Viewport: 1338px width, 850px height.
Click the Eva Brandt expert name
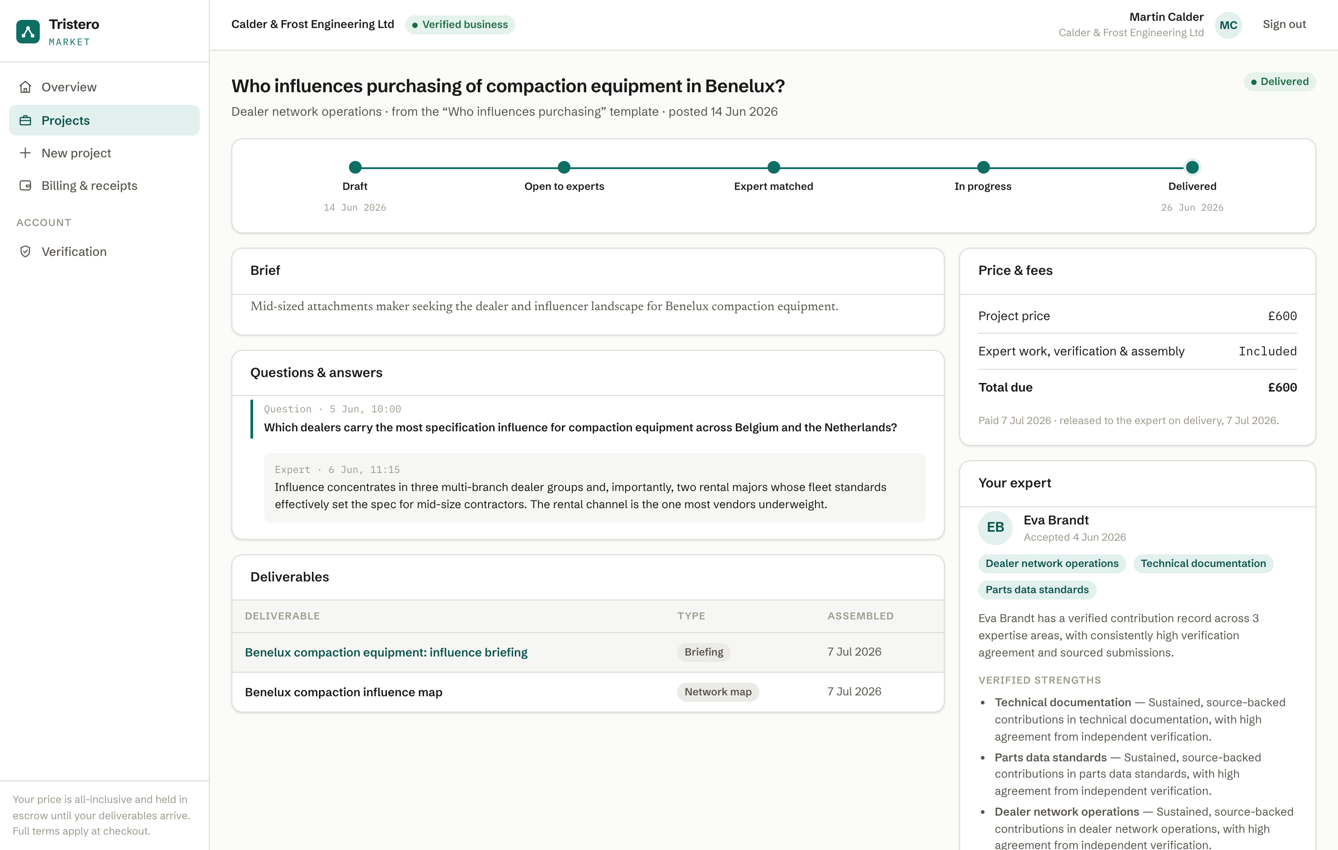[x=1056, y=520]
